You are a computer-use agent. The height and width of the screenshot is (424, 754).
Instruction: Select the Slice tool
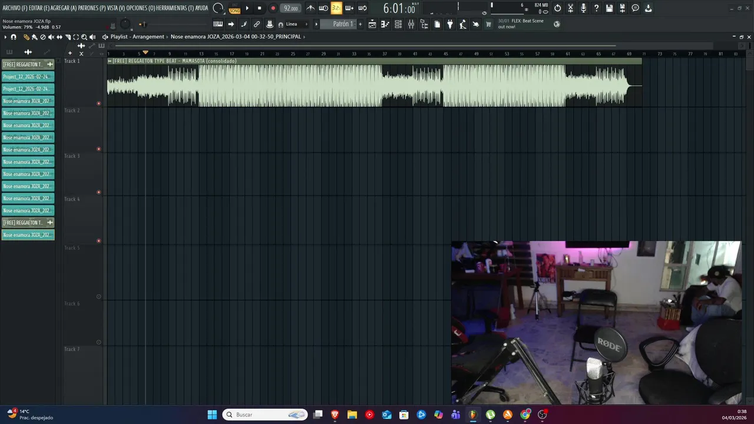(68, 37)
